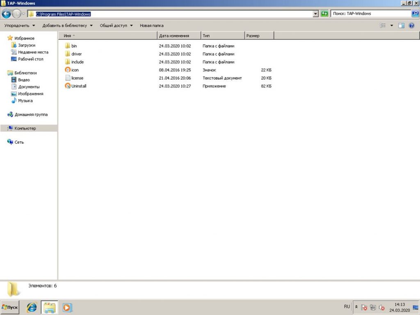
Task: Sort by 'Размер' column header
Action: [x=259, y=36]
